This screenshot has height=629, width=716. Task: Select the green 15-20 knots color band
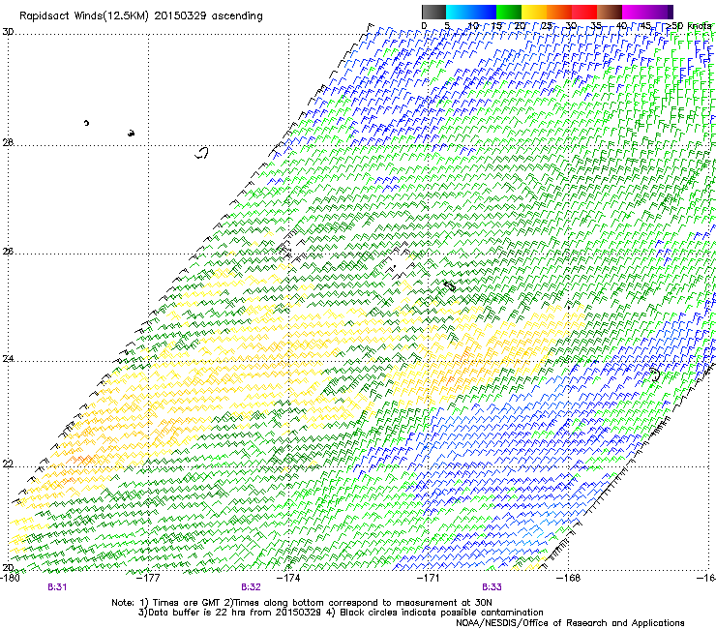[x=509, y=12]
